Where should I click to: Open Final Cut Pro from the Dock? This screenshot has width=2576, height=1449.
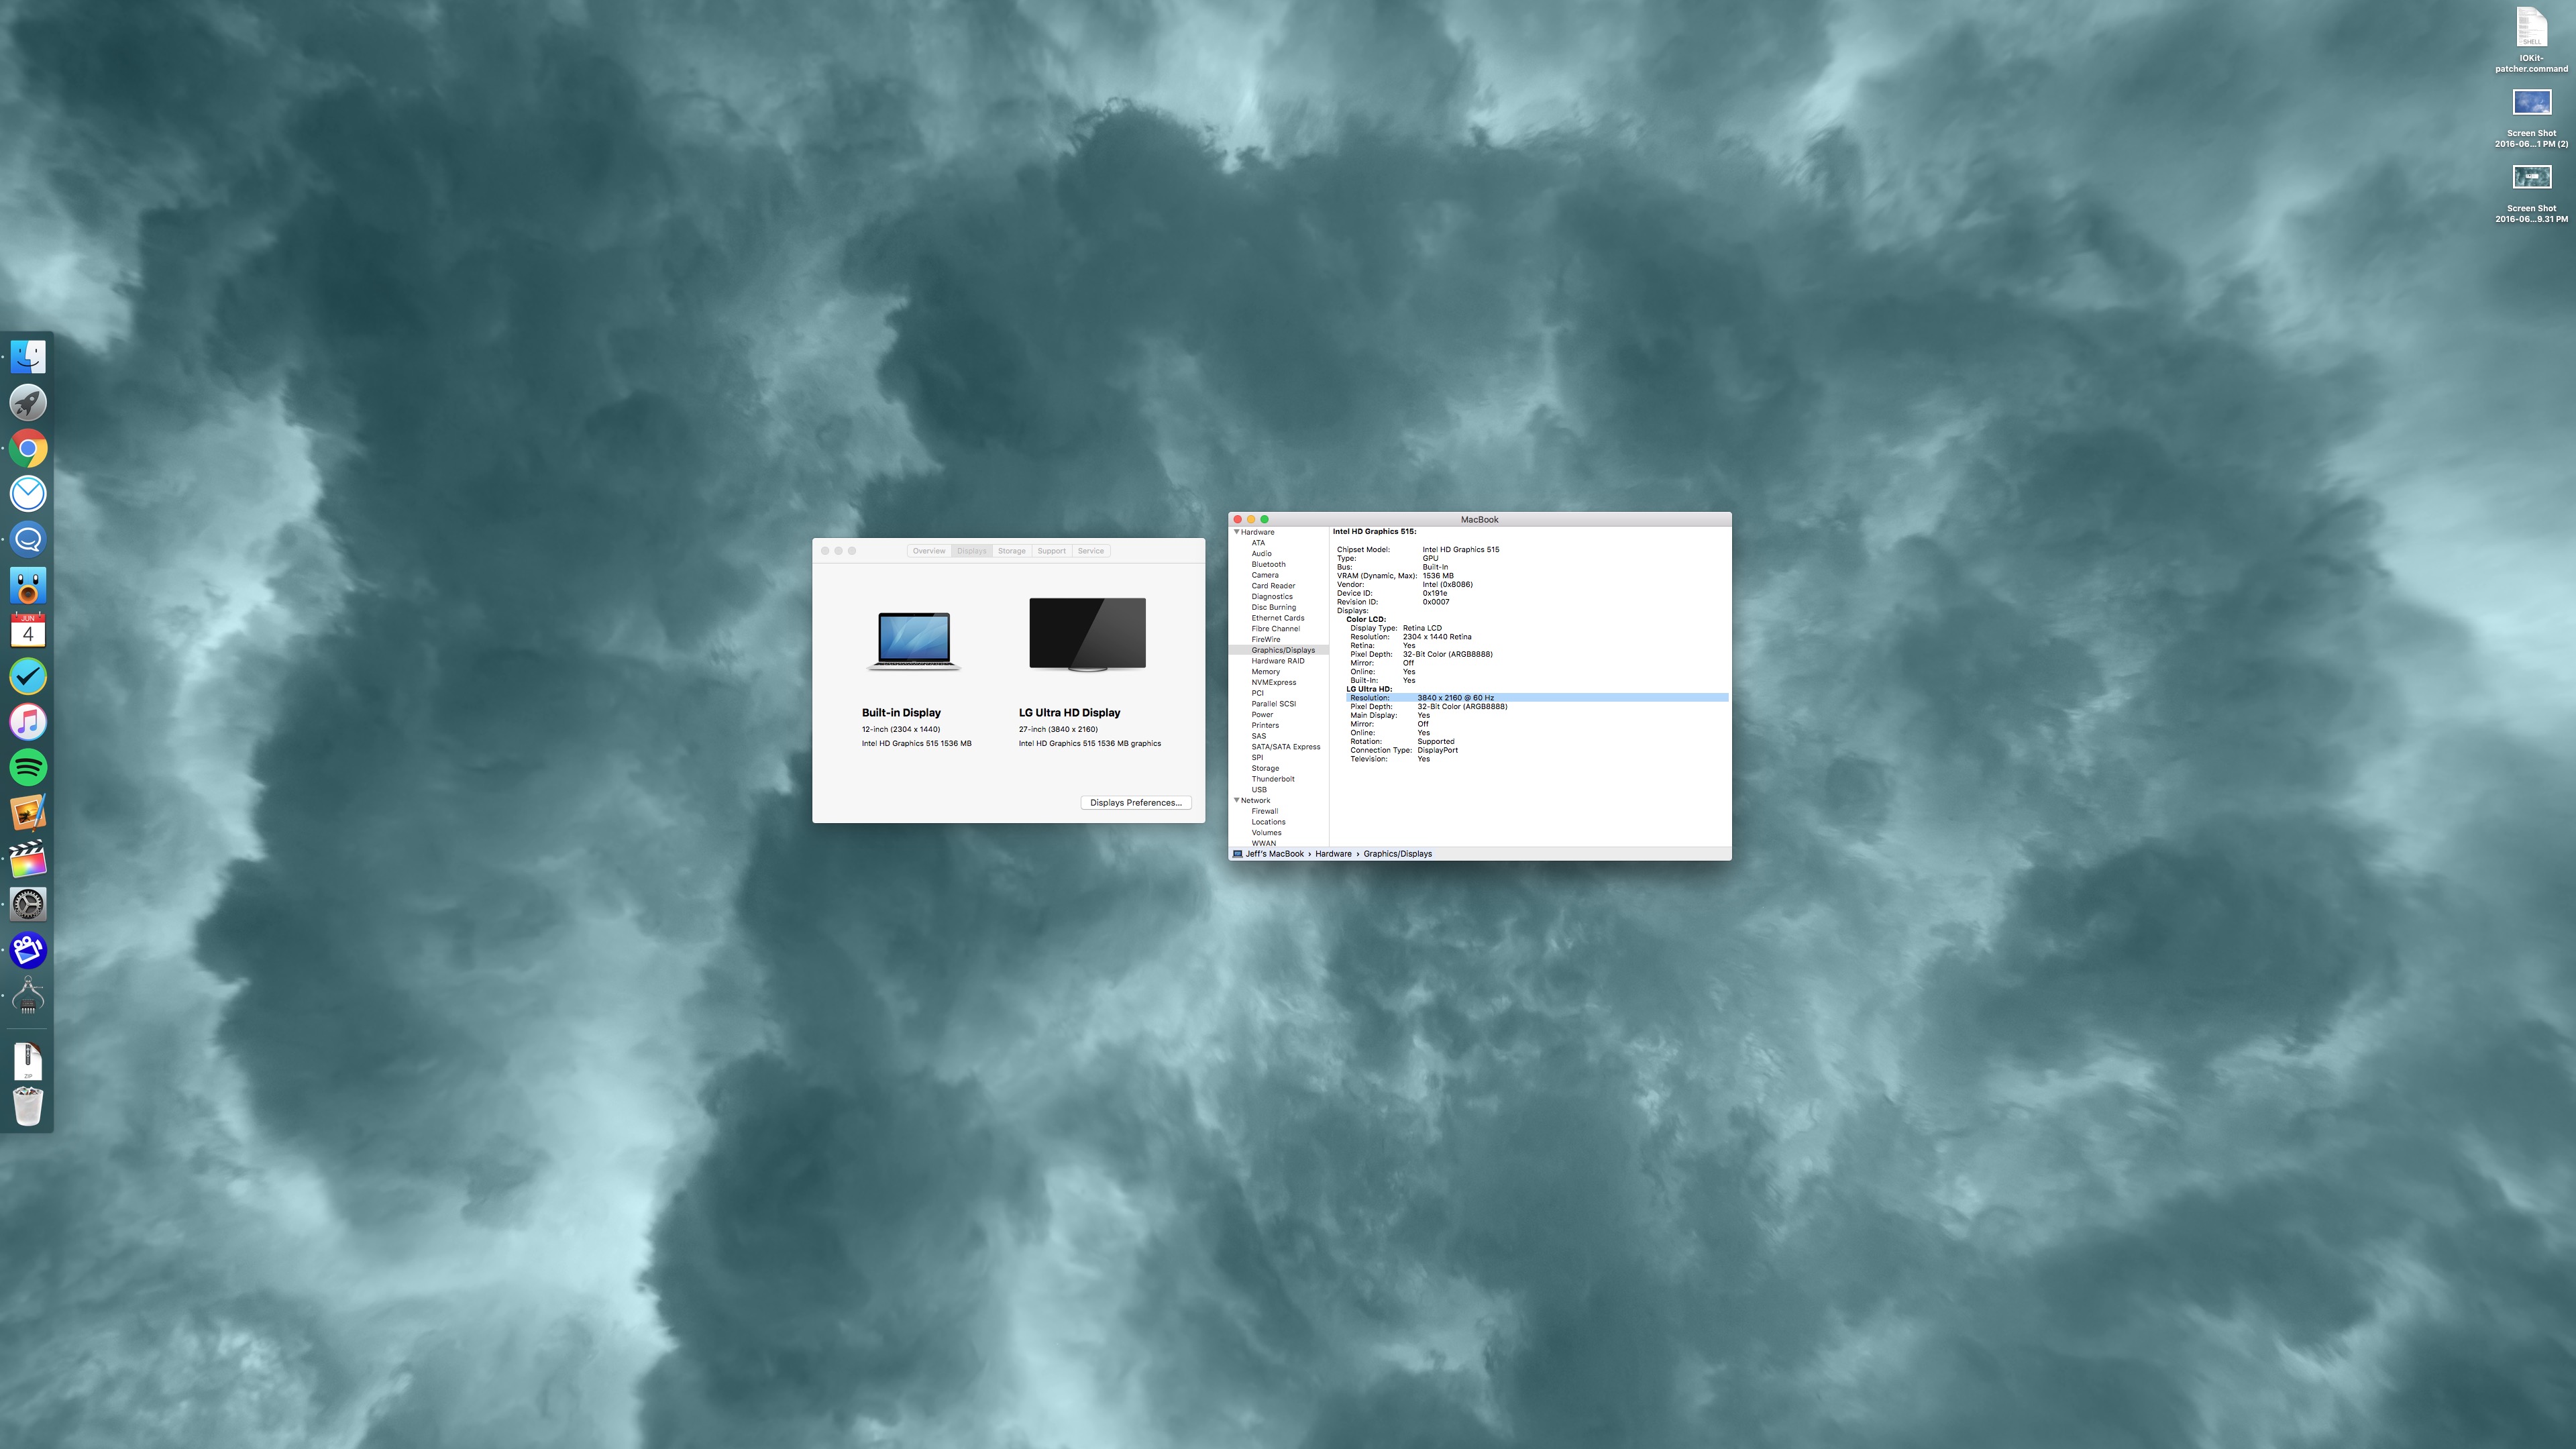pyautogui.click(x=27, y=860)
